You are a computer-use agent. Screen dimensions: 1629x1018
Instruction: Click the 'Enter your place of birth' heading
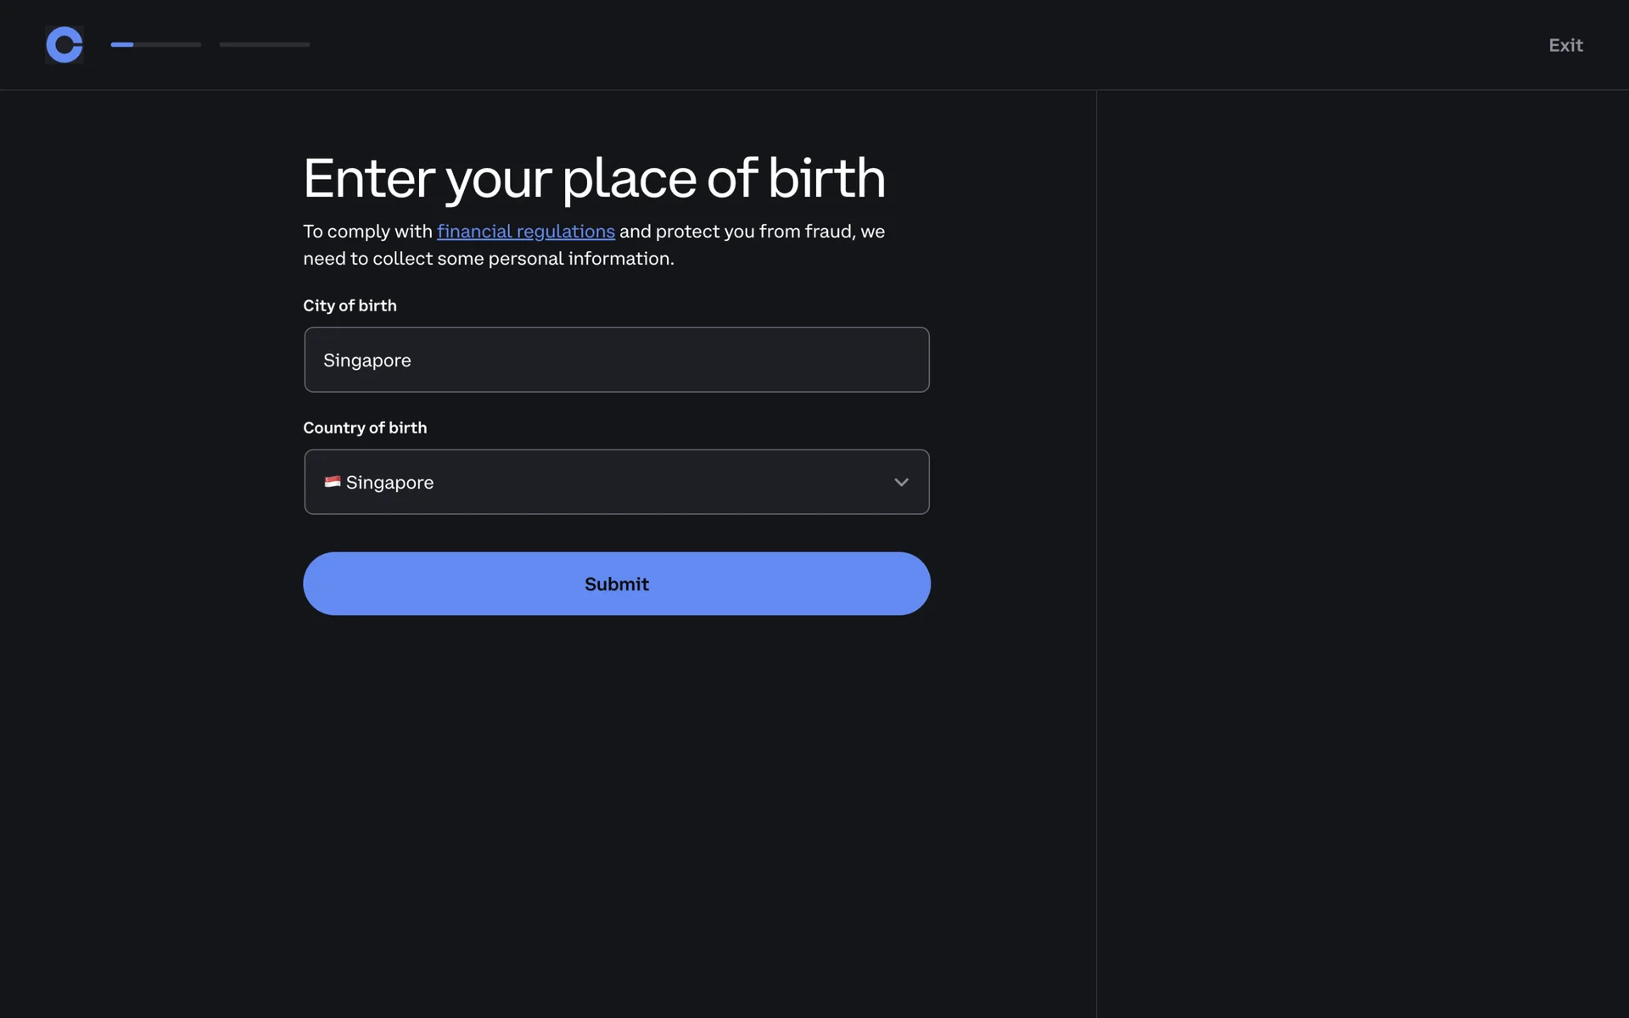pyautogui.click(x=594, y=178)
